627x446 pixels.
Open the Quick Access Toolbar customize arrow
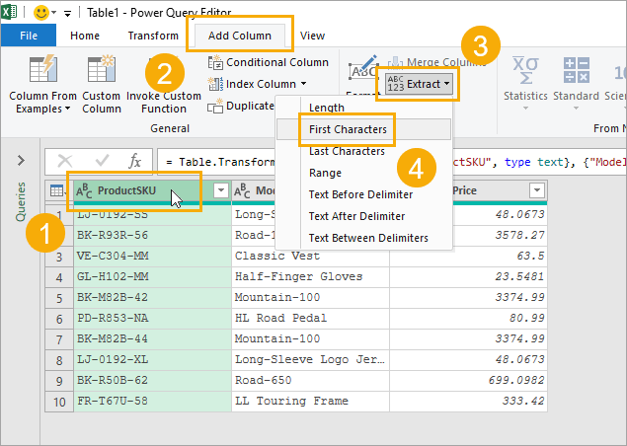click(x=67, y=14)
